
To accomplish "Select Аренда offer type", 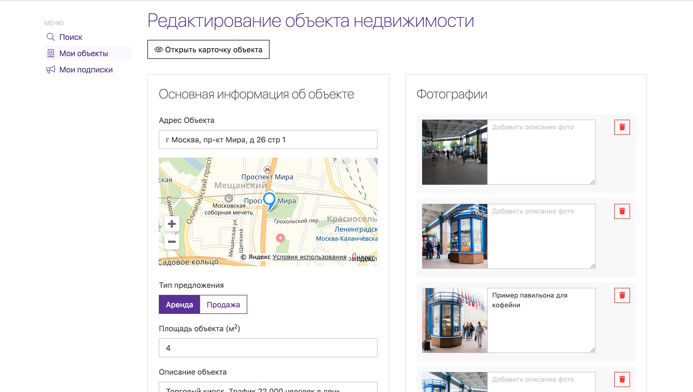I will (179, 304).
